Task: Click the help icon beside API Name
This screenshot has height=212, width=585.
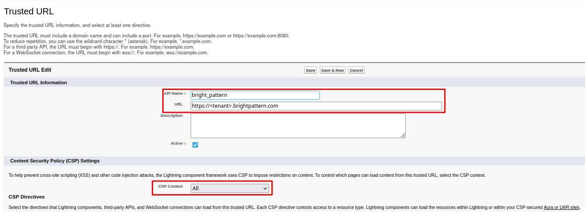Action: pyautogui.click(x=185, y=93)
